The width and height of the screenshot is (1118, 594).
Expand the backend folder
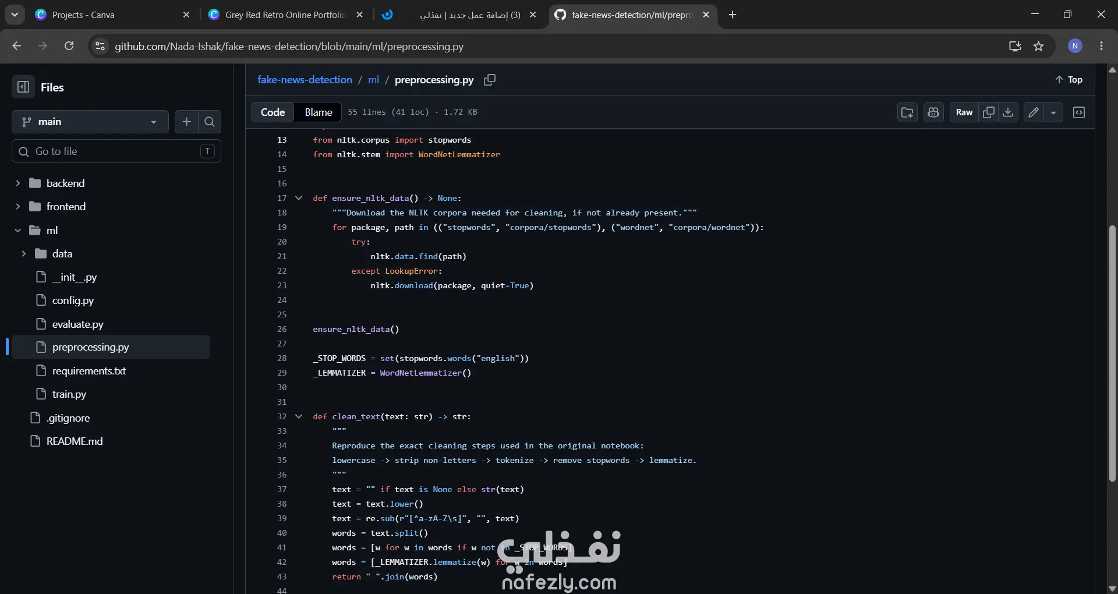click(17, 183)
